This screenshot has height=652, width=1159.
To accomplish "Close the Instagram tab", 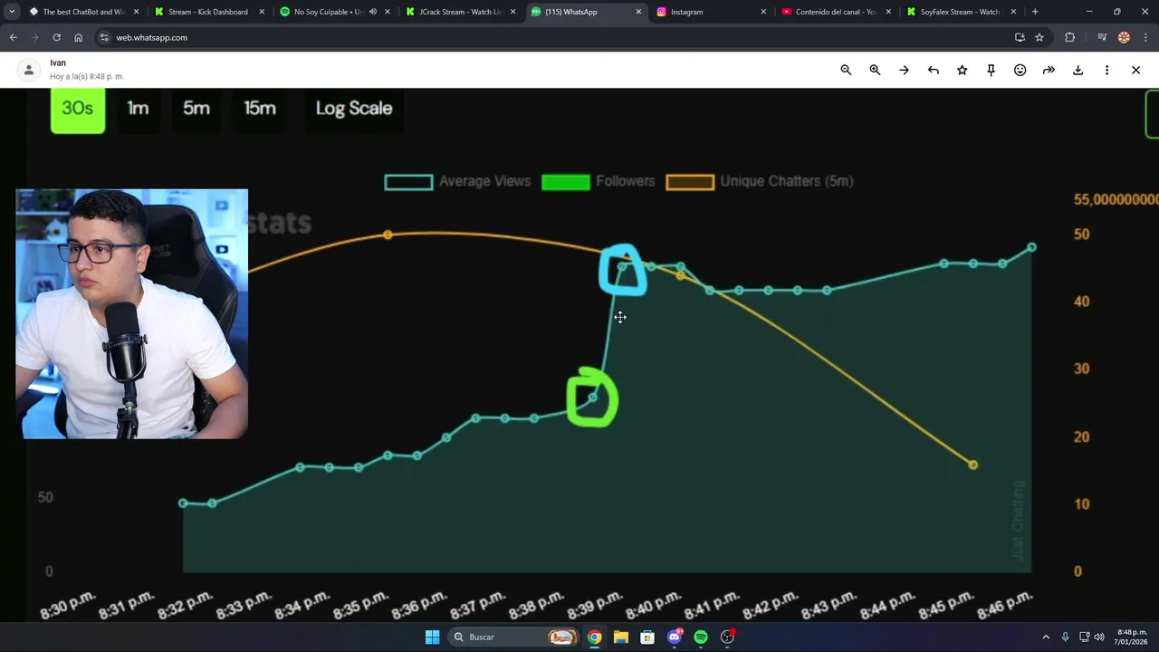I will (763, 12).
